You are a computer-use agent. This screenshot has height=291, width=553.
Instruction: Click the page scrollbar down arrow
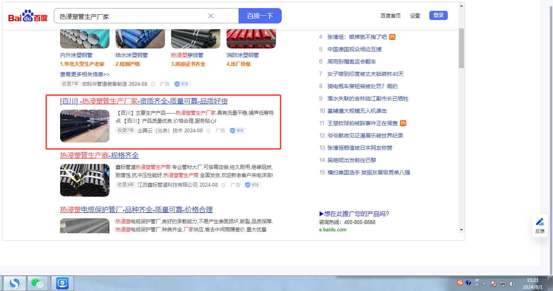(461, 229)
